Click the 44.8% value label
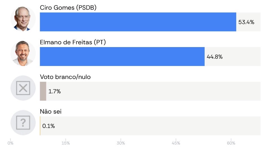 pyautogui.click(x=215, y=57)
